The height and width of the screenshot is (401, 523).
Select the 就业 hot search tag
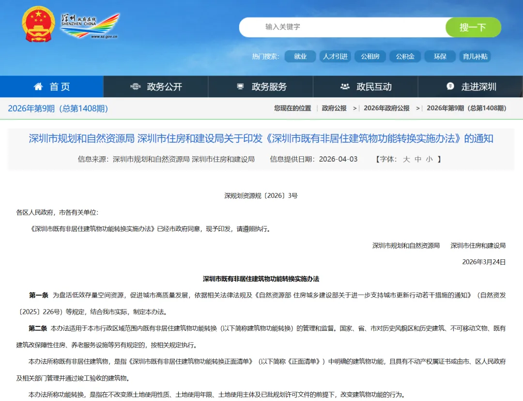pyautogui.click(x=300, y=56)
